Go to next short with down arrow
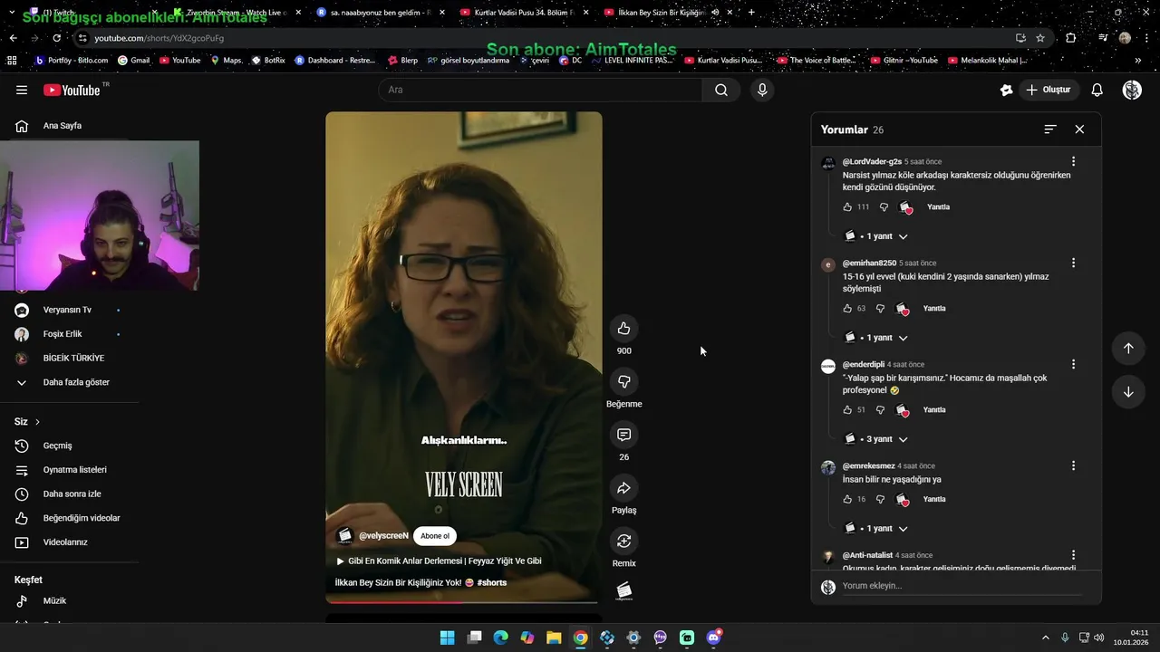 pos(1128,392)
